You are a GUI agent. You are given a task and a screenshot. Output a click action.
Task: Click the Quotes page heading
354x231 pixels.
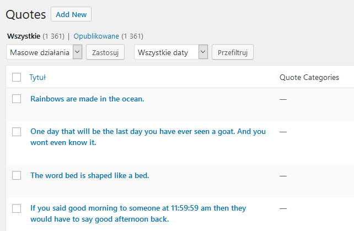point(26,15)
